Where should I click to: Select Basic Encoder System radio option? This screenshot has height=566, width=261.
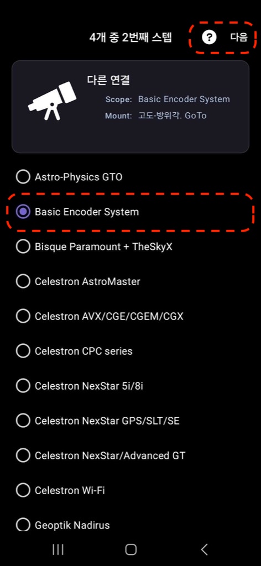pyautogui.click(x=23, y=212)
